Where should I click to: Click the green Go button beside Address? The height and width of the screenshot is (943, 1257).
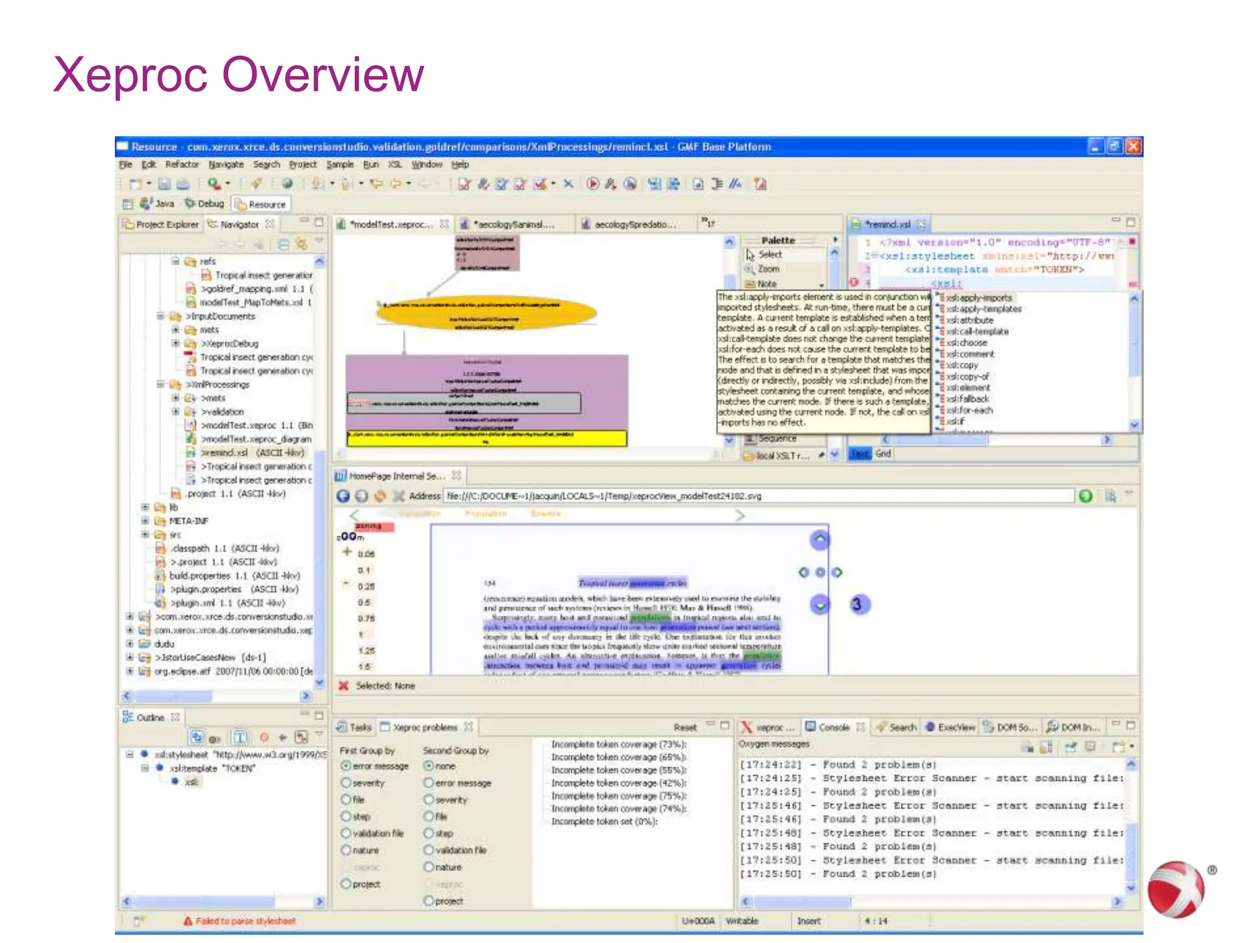coord(1085,496)
